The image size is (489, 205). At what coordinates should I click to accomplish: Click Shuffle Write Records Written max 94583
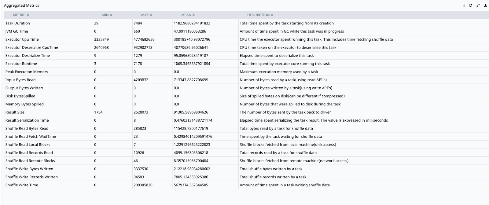coord(139,177)
